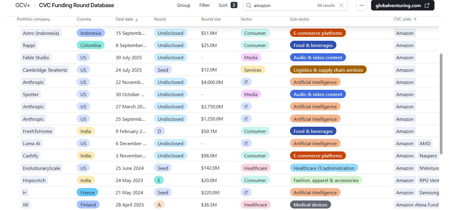Click the magnifier search icon
This screenshot has width=457, height=210.
(x=249, y=5)
